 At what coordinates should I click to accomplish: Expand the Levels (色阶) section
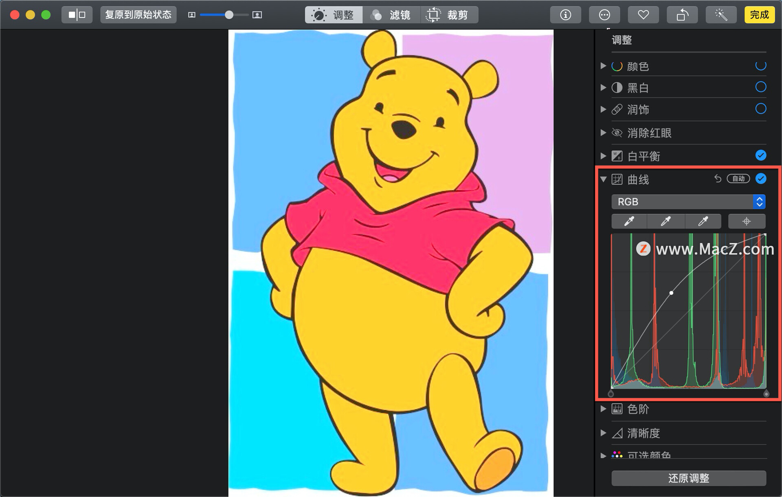pos(603,409)
